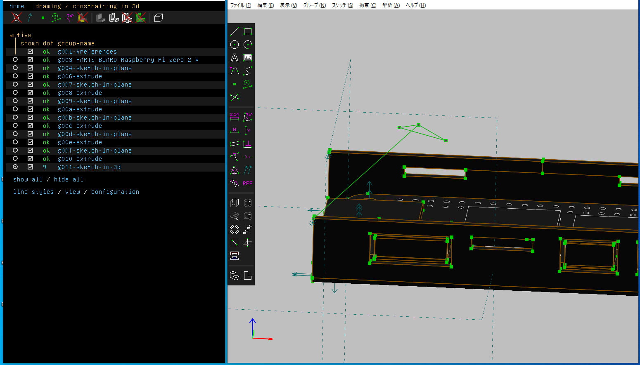Click the g011-sketch-in-3d group link

click(89, 167)
